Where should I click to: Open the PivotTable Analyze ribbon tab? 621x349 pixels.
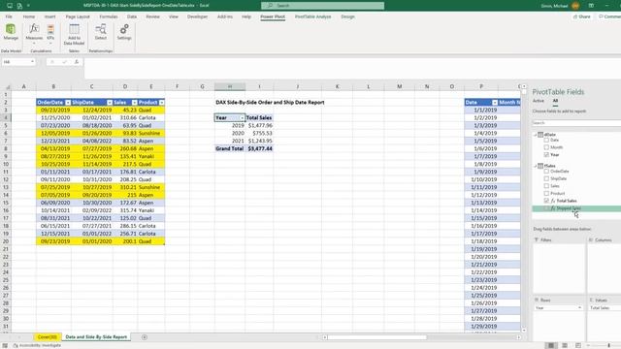point(312,16)
